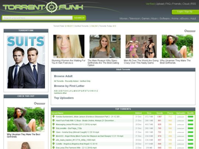Screen dimensions: 199x149
Task: Click the green SEARCH button
Action: pos(79,18)
